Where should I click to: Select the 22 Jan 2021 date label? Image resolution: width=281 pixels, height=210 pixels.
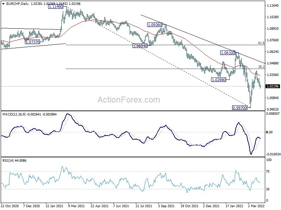coord(54,206)
